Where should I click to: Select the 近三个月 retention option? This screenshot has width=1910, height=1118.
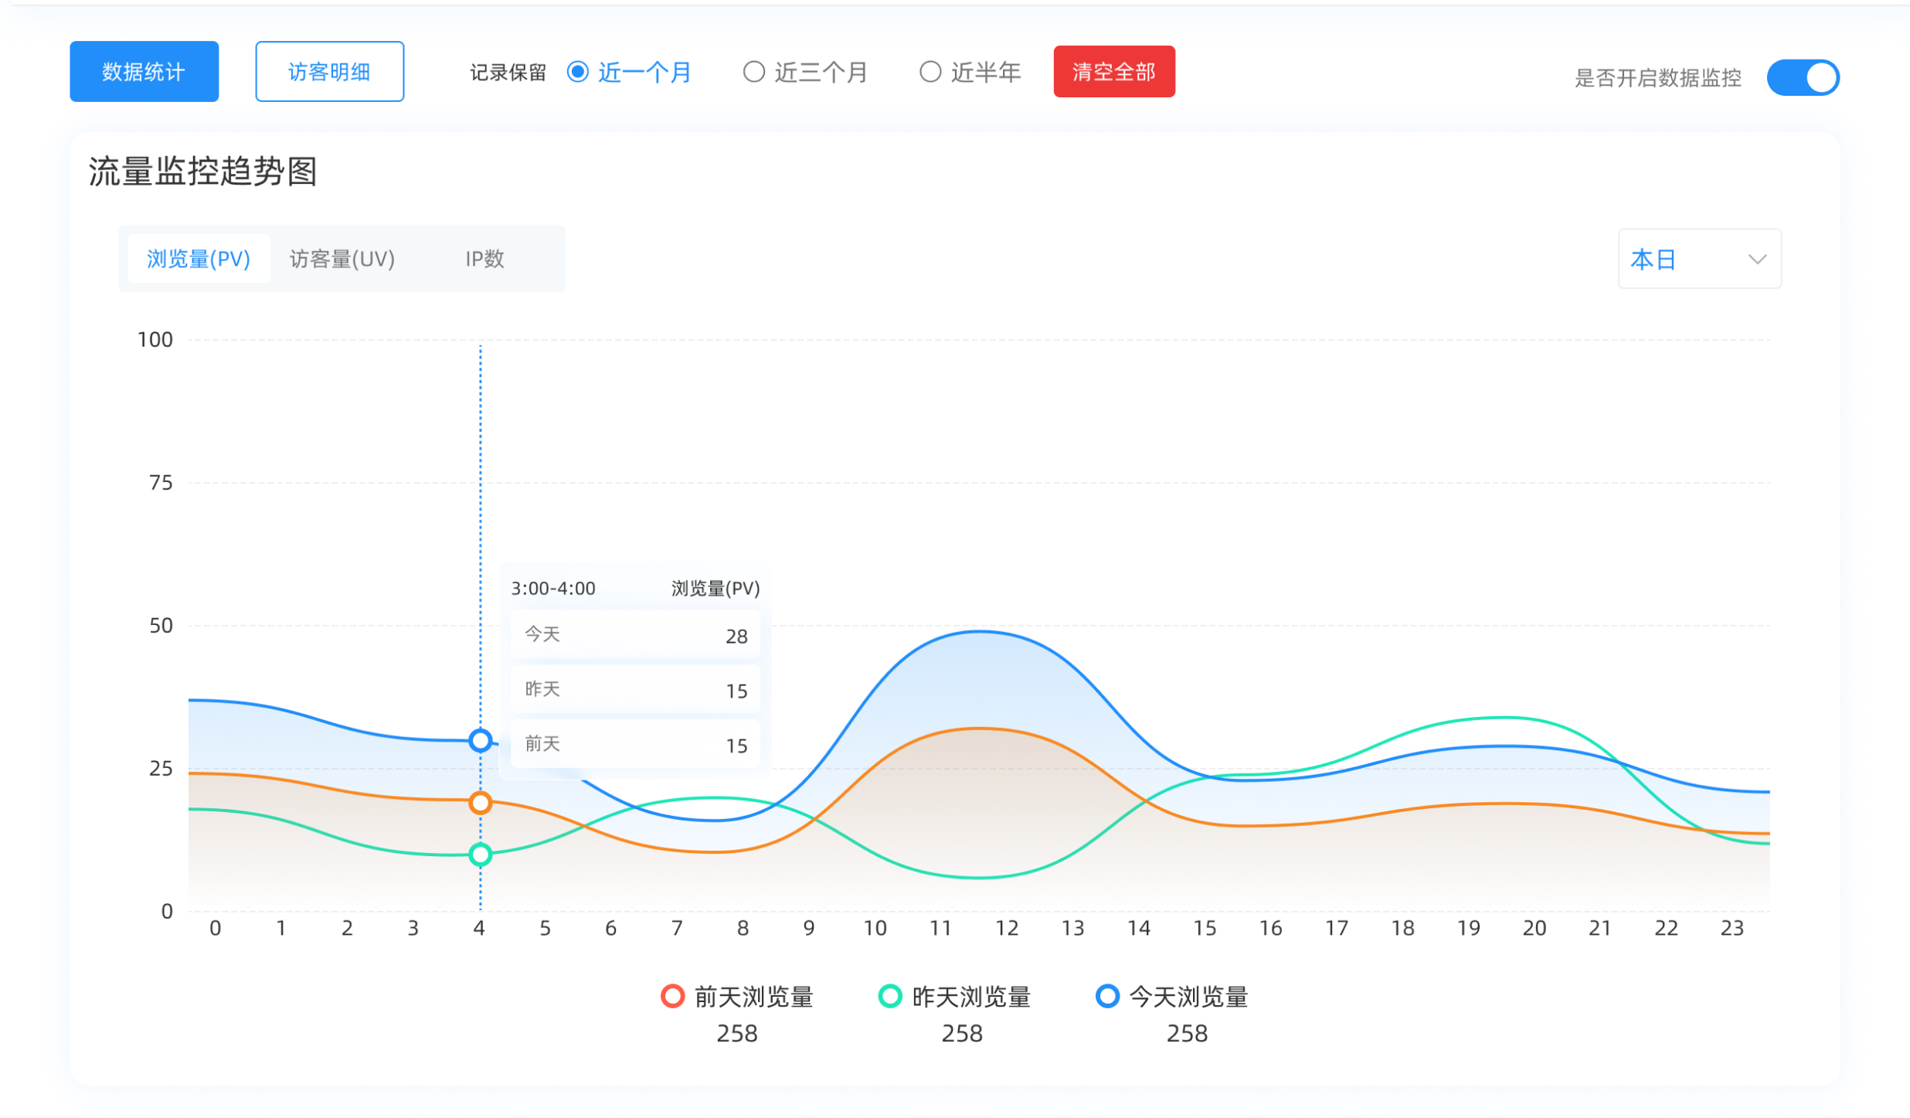[x=805, y=73]
